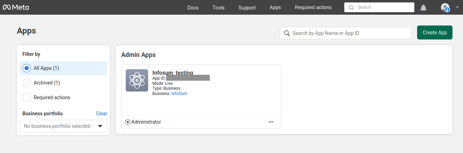Clear the business portfolio filter

[x=102, y=114]
